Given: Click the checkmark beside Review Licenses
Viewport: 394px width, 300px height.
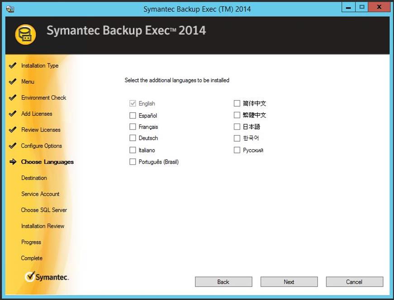Looking at the screenshot, I should pyautogui.click(x=12, y=130).
